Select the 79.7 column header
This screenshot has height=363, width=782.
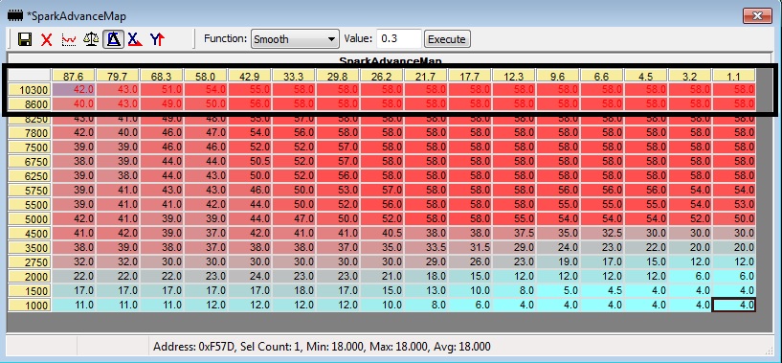[x=118, y=76]
